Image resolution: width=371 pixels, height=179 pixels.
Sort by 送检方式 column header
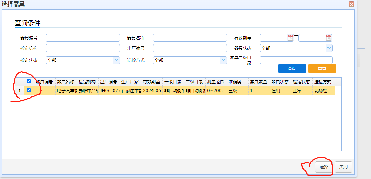point(323,82)
